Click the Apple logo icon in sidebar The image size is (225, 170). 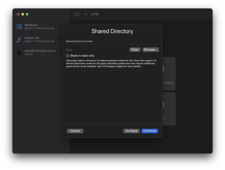pyautogui.click(x=19, y=52)
